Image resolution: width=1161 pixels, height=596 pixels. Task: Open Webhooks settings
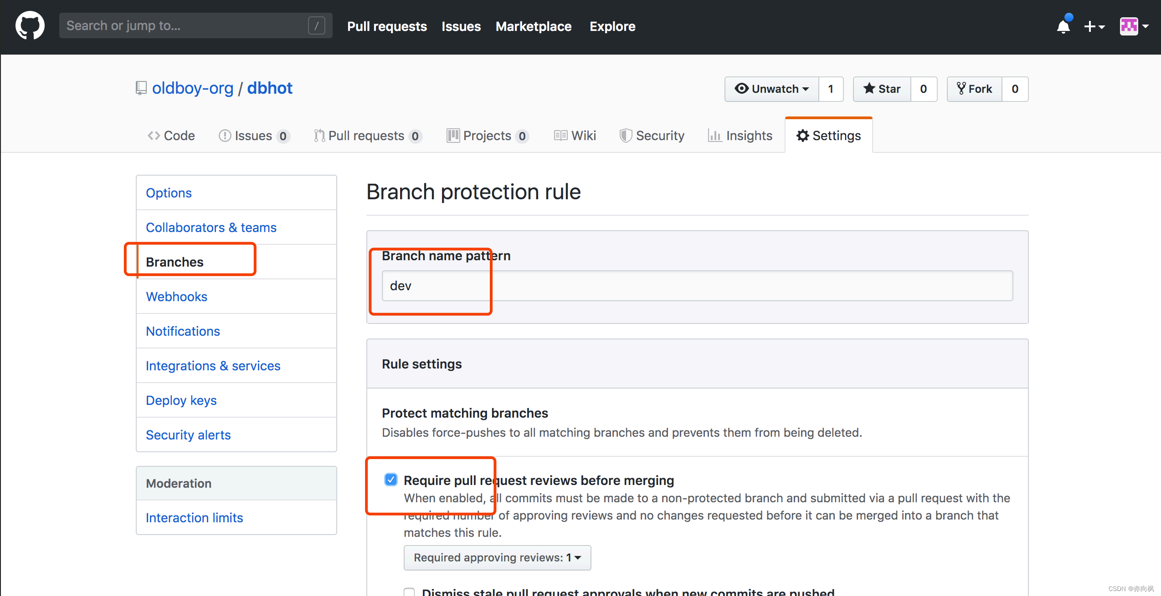pos(236,297)
